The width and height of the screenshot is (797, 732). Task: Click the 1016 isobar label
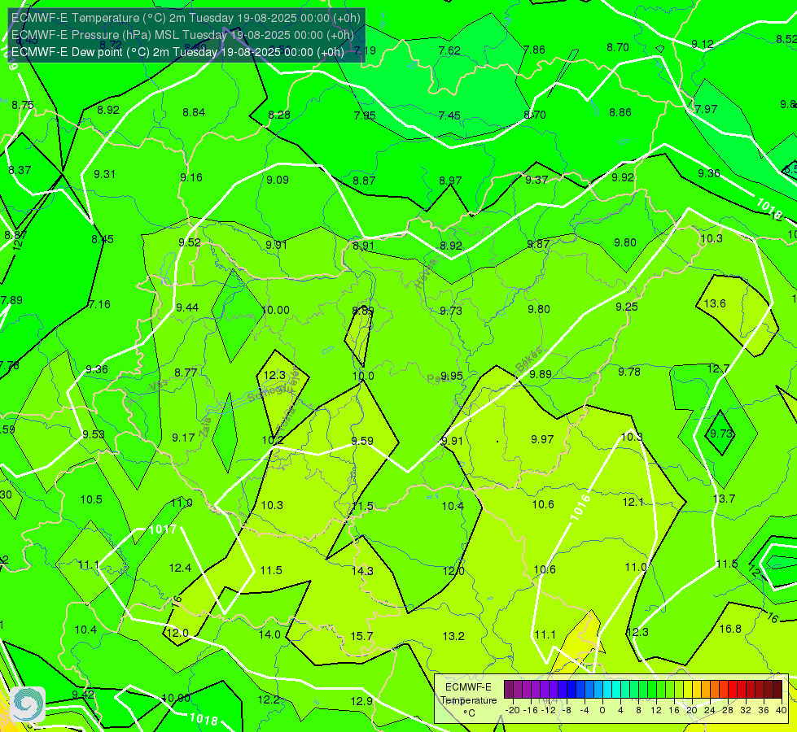[x=580, y=508]
